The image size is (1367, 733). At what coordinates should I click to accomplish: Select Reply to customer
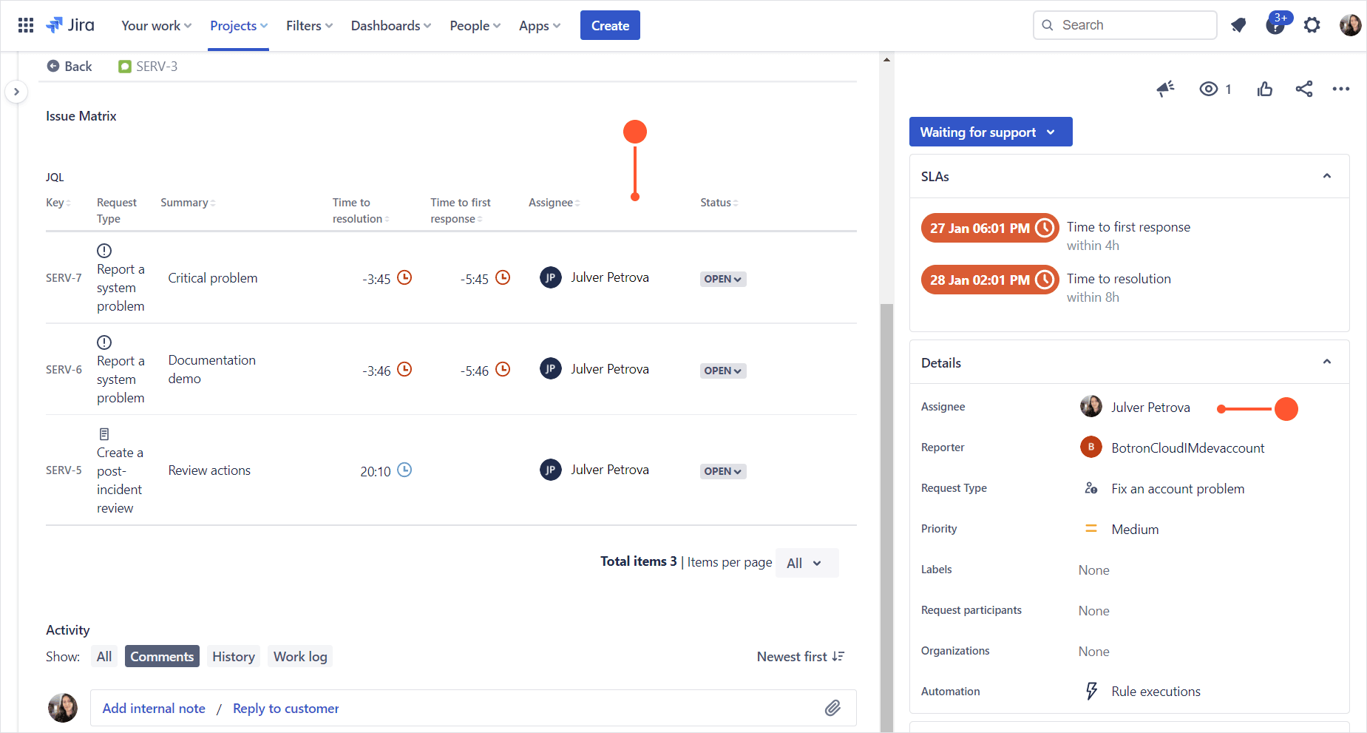coord(285,708)
